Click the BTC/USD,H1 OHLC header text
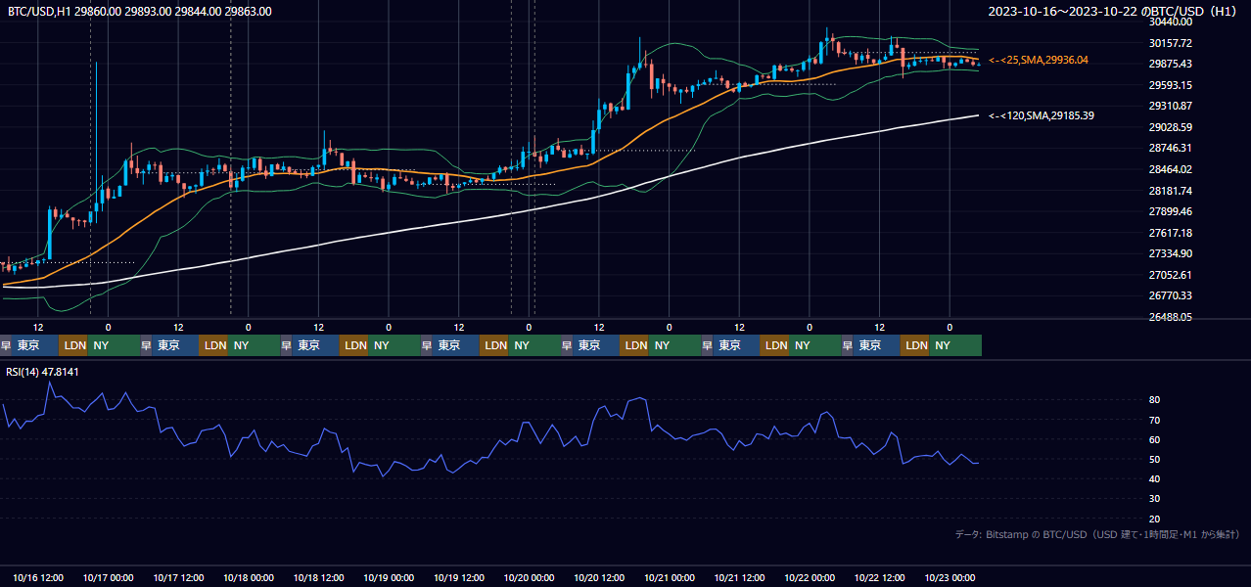Viewport: 1251px width, 587px height. click(140, 12)
